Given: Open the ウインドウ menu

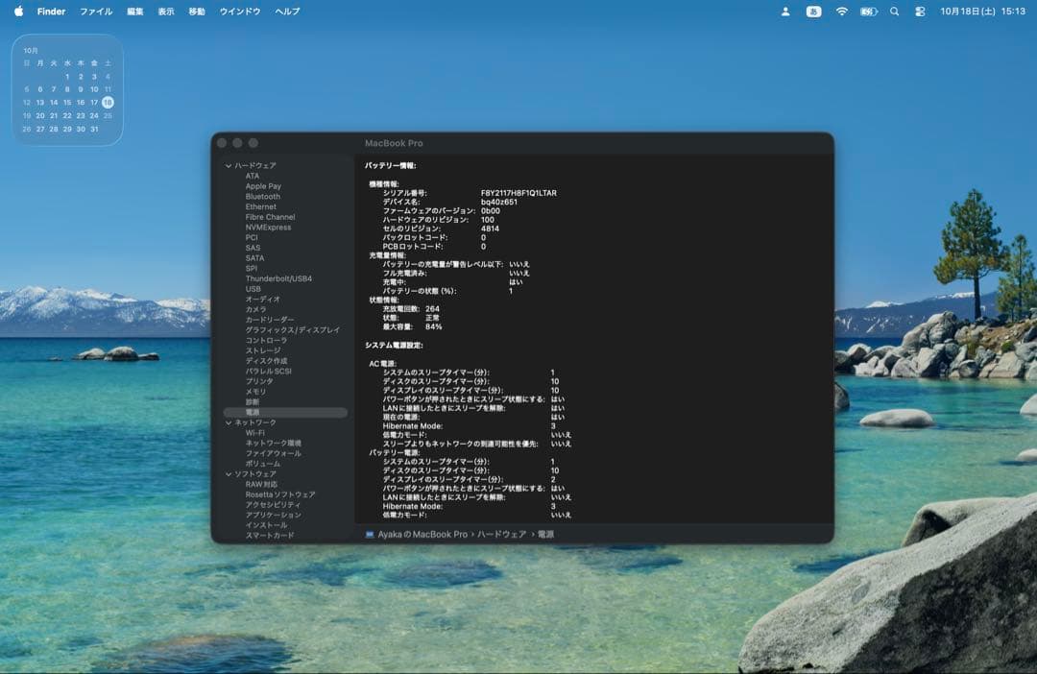Looking at the screenshot, I should [240, 12].
